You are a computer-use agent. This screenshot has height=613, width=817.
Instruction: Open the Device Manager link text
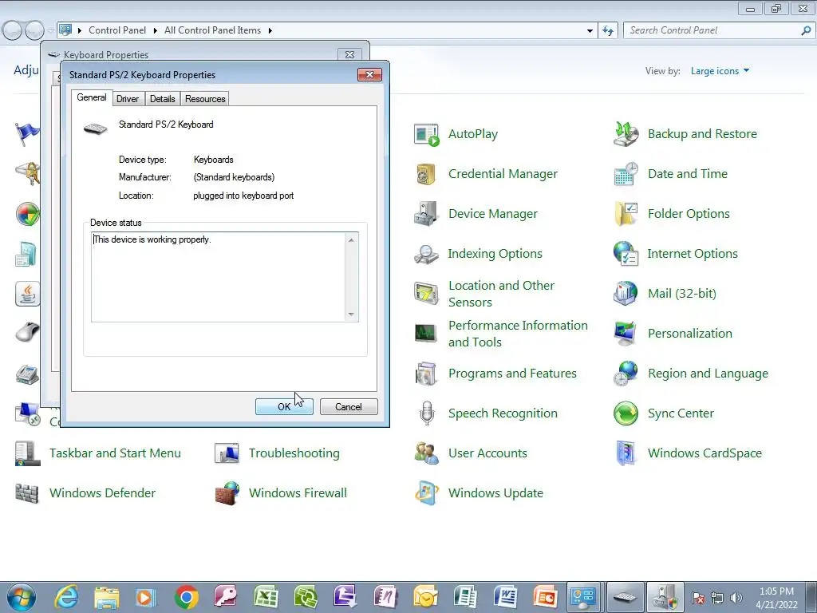click(x=493, y=214)
